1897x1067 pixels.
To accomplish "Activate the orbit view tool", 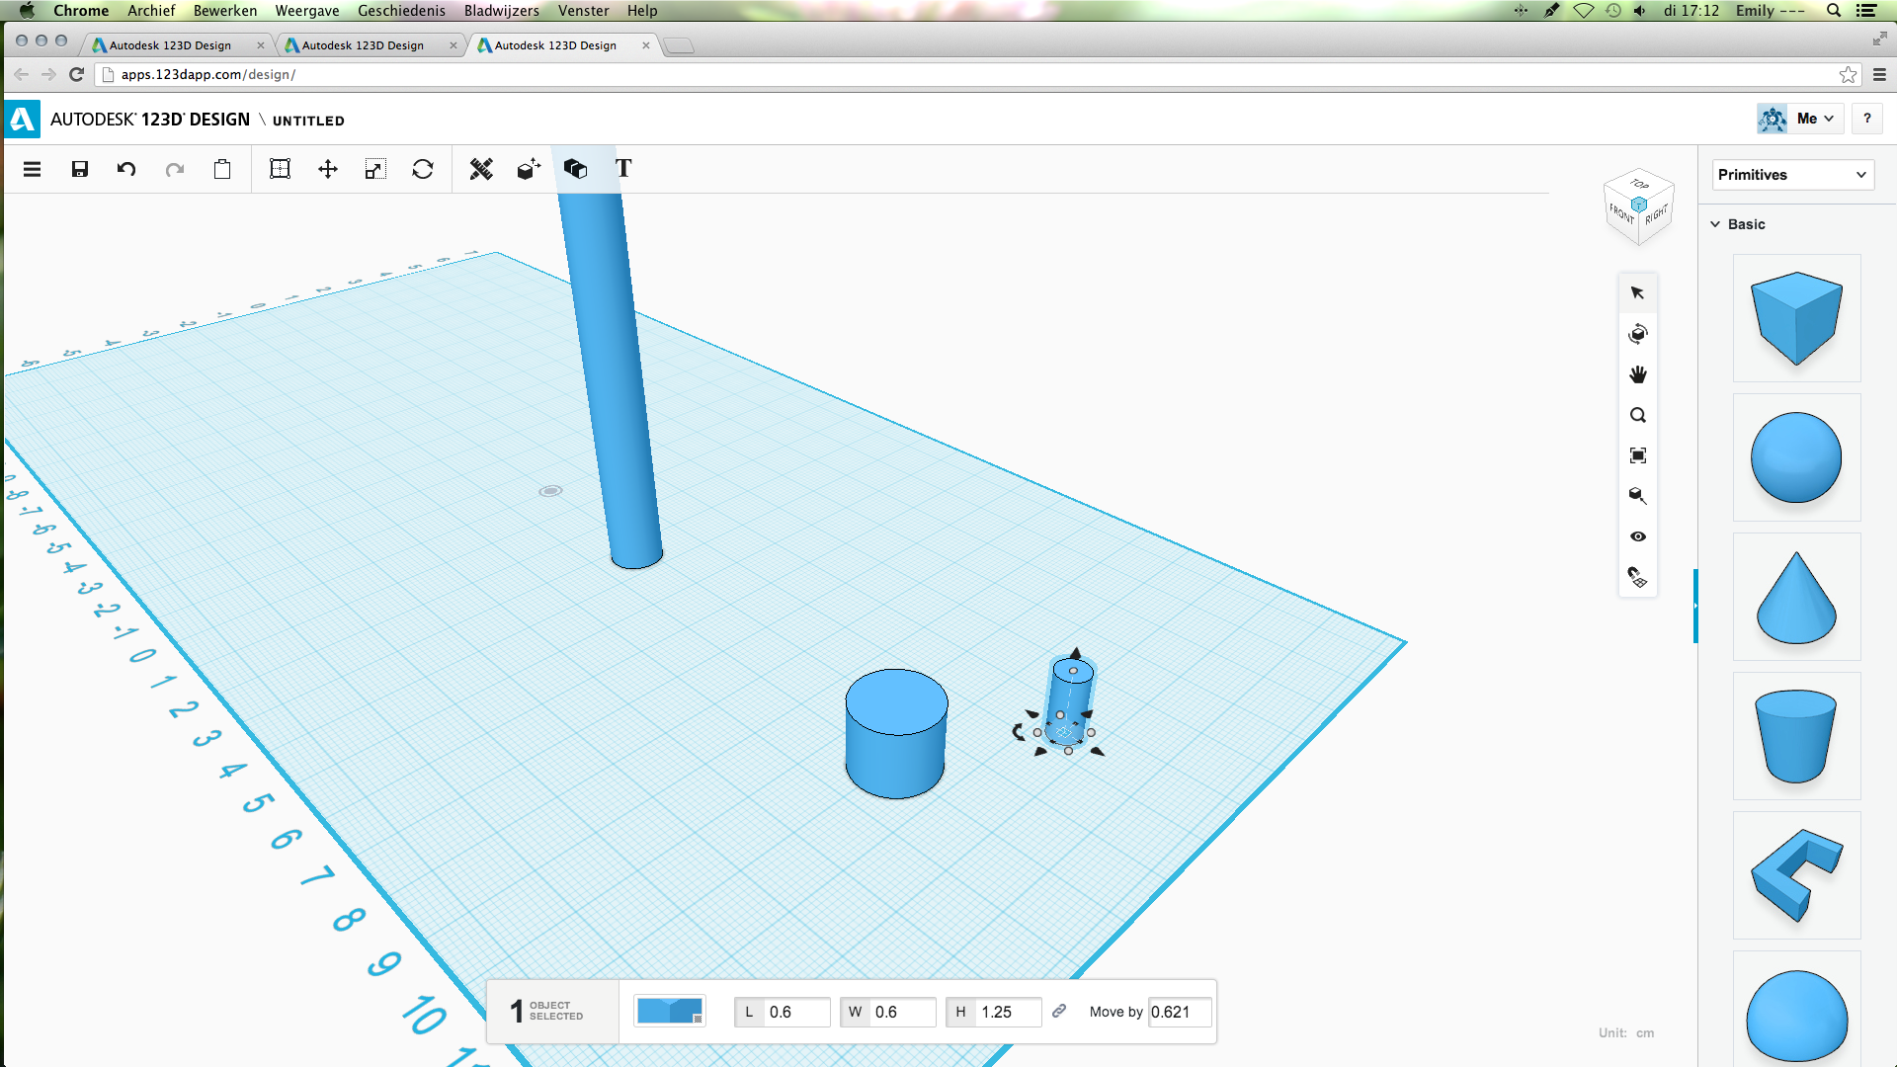I will pyautogui.click(x=1638, y=334).
